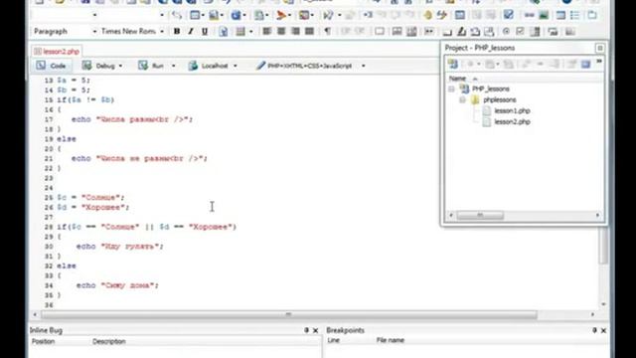Select the lesson2.php editor tab

pos(57,52)
